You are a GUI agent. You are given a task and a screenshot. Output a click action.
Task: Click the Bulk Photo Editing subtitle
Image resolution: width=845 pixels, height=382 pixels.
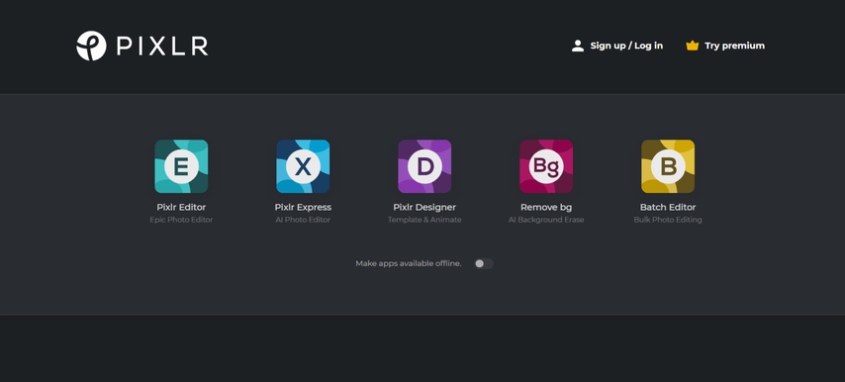tap(668, 220)
